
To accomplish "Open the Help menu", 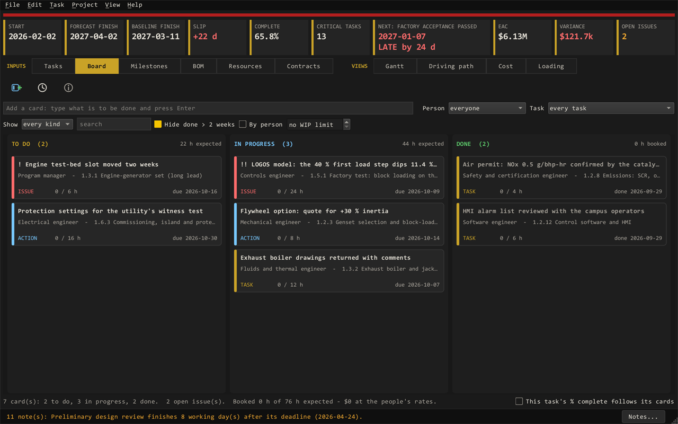I will (135, 5).
